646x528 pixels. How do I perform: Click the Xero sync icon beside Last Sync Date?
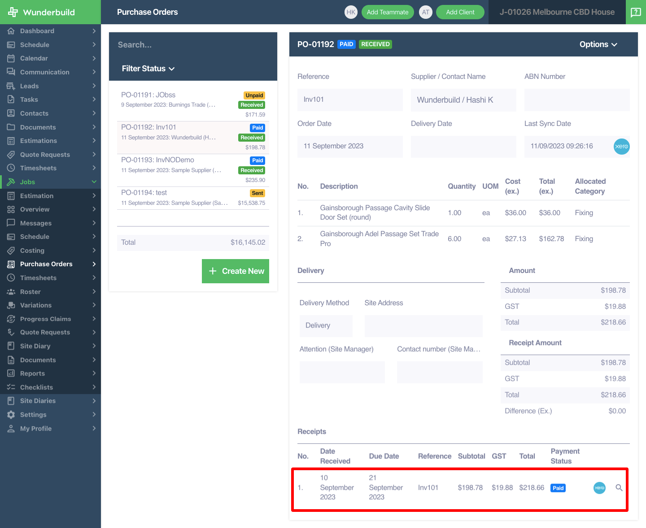(x=621, y=147)
